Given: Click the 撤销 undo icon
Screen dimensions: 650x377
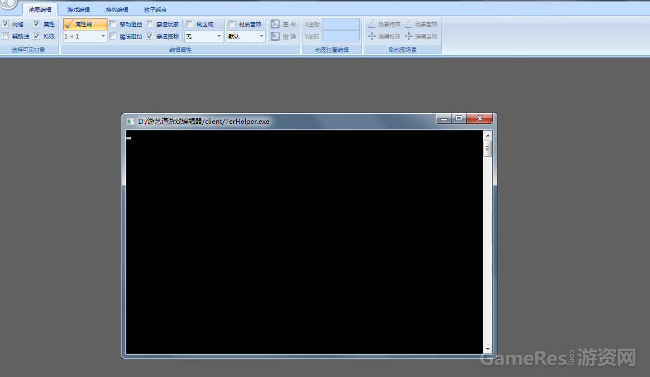Looking at the screenshot, I should (275, 37).
